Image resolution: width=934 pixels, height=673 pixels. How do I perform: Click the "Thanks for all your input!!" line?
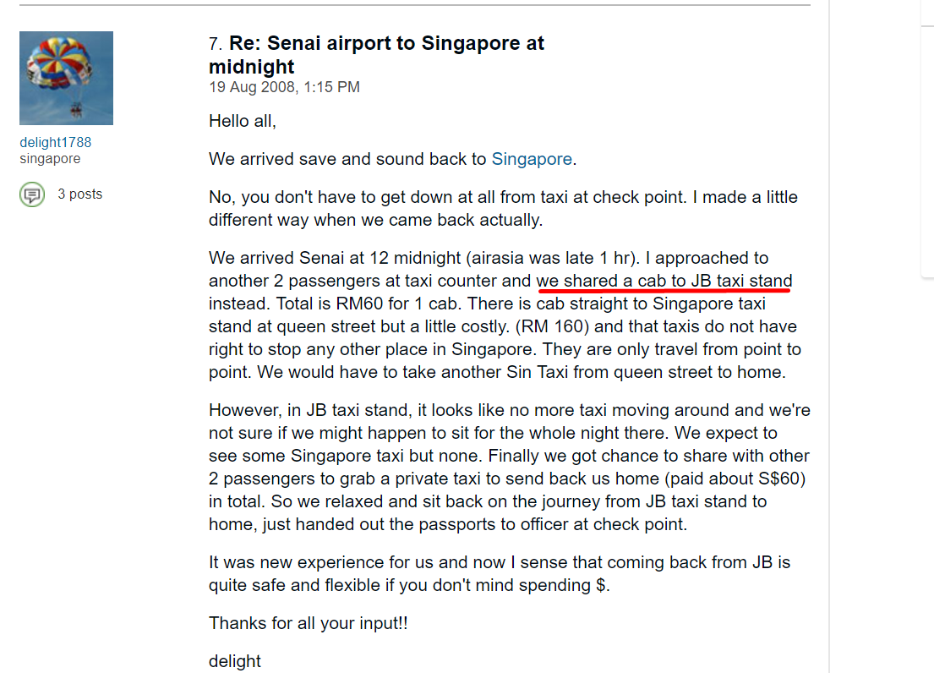309,623
